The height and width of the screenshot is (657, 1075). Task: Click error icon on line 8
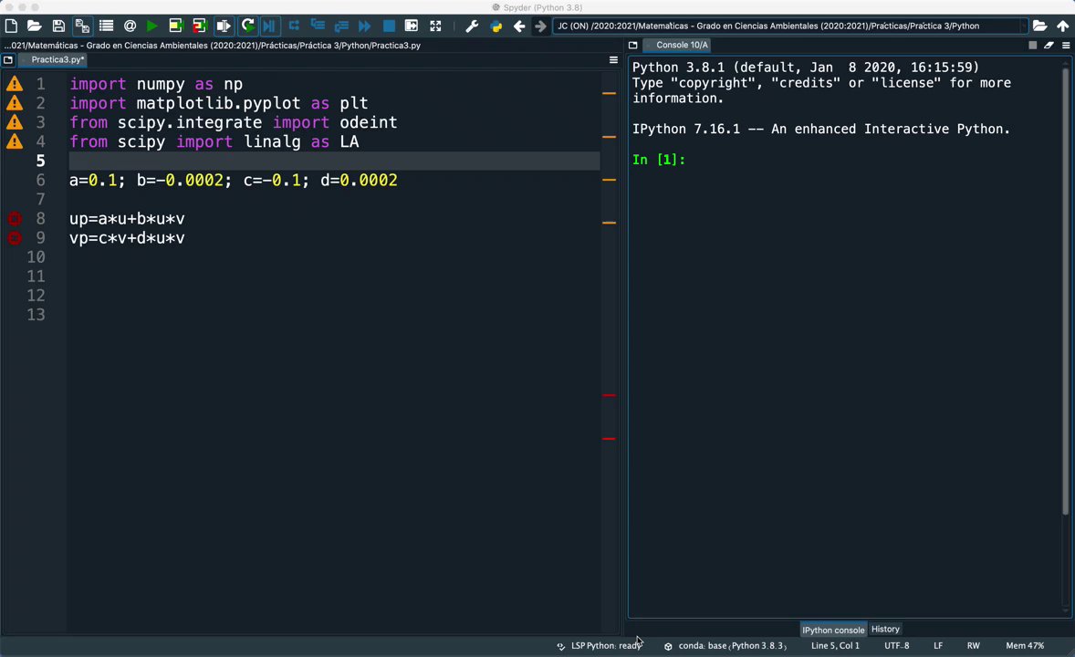point(15,219)
